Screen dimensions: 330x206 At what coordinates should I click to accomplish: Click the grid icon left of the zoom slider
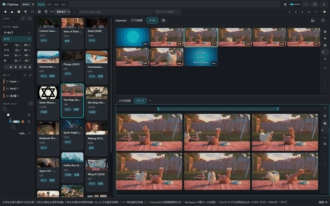[285, 4]
